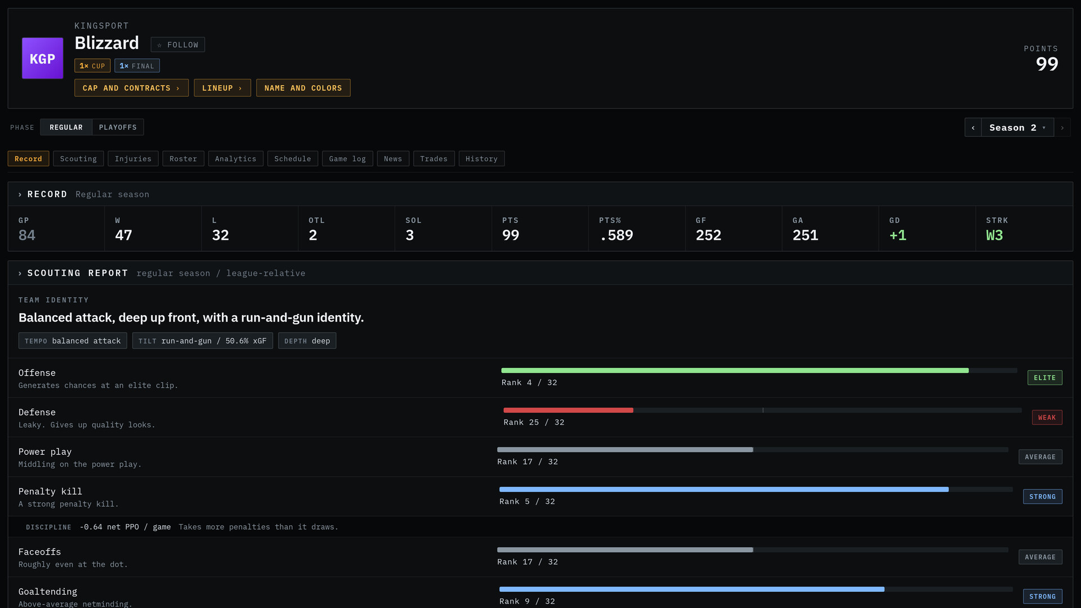Click the 1× CUP badge
Image resolution: width=1081 pixels, height=608 pixels.
pyautogui.click(x=92, y=66)
